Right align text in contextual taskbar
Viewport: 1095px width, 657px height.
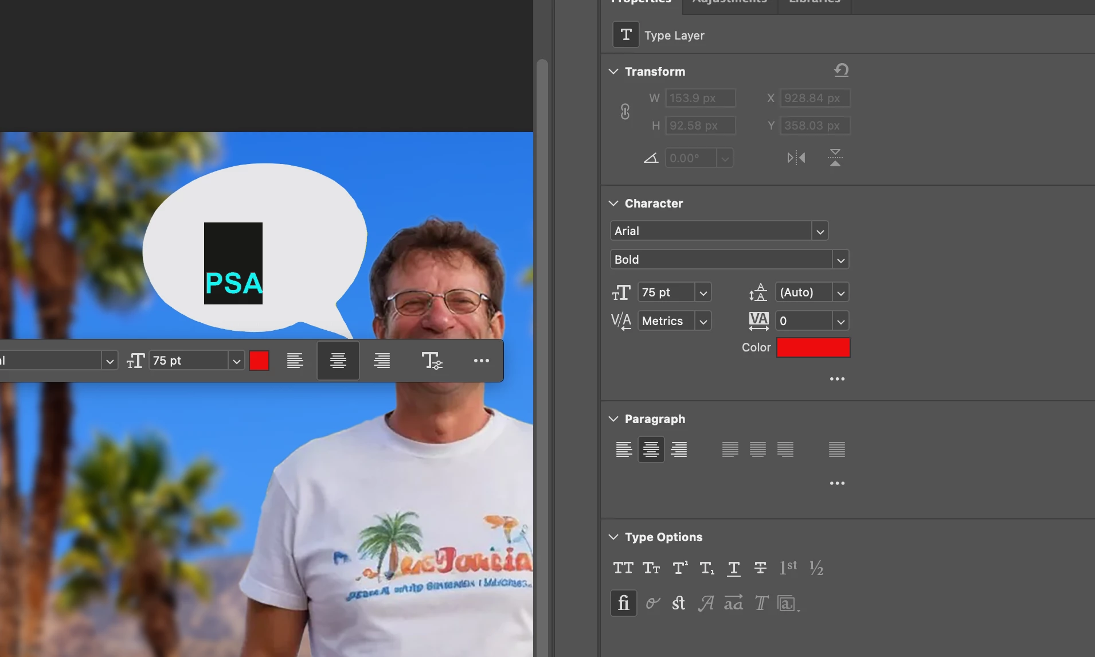click(x=382, y=361)
